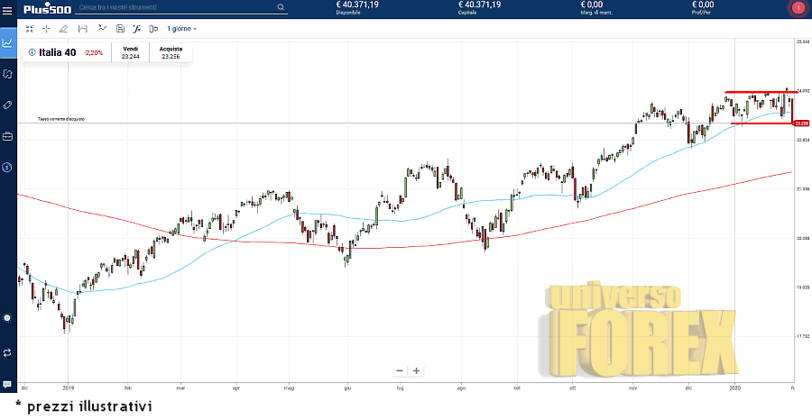Open the line chart type icon

pyautogui.click(x=102, y=29)
